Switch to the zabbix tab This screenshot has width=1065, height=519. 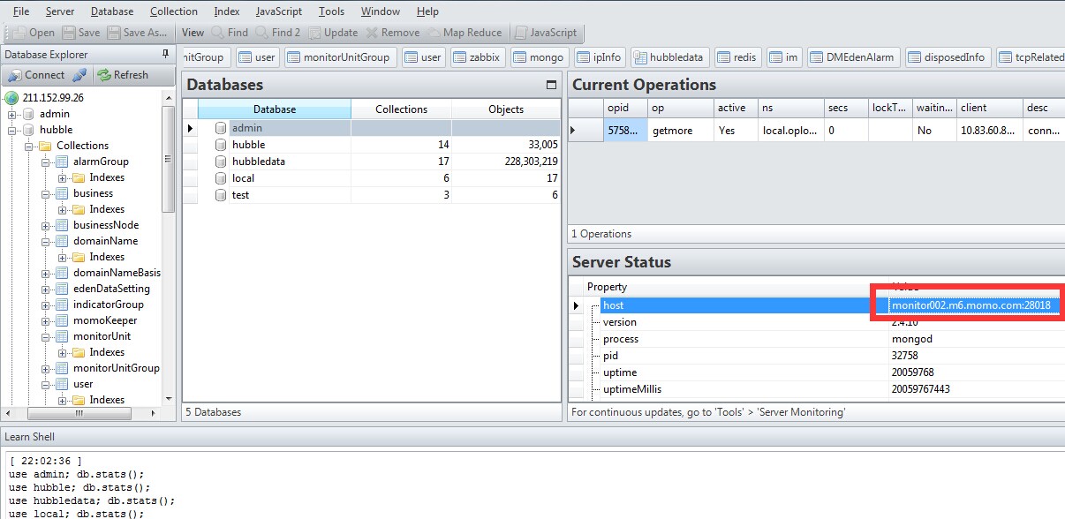coord(476,57)
